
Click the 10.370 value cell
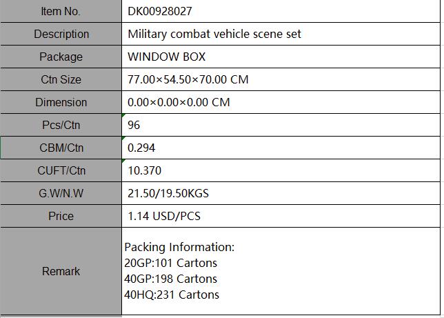(x=280, y=170)
